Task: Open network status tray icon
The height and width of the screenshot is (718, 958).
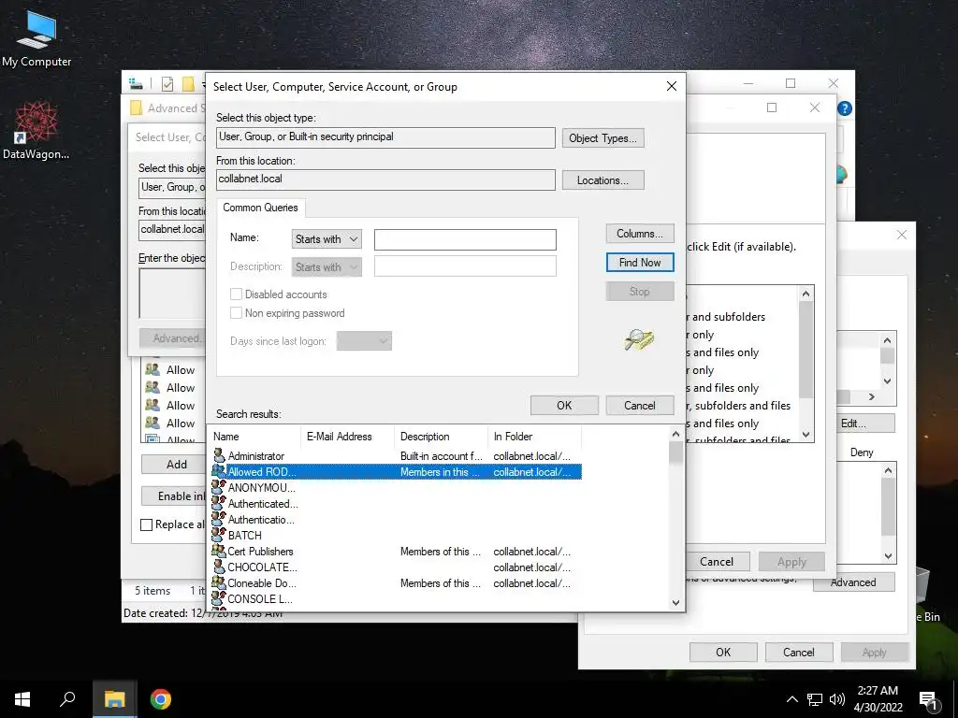Action: (x=815, y=699)
